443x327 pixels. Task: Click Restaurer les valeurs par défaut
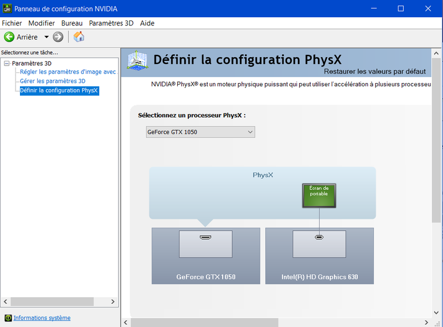click(x=374, y=71)
